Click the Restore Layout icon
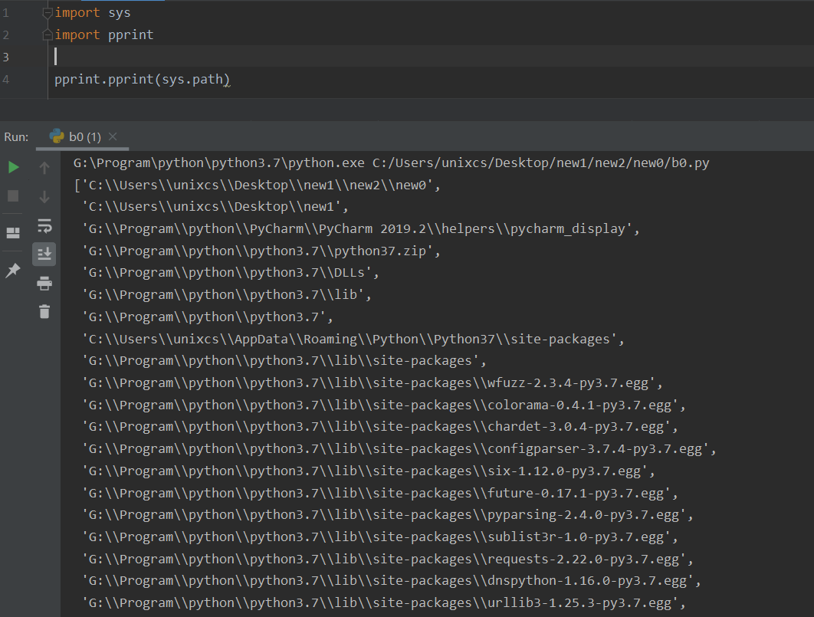814x617 pixels. 13,233
